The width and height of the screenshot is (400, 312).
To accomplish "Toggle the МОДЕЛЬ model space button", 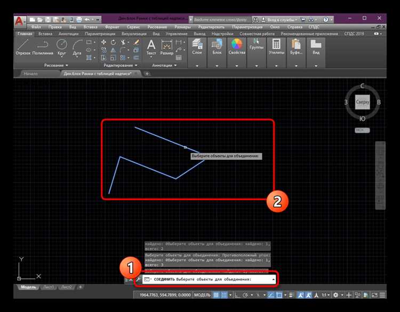I will click(202, 295).
